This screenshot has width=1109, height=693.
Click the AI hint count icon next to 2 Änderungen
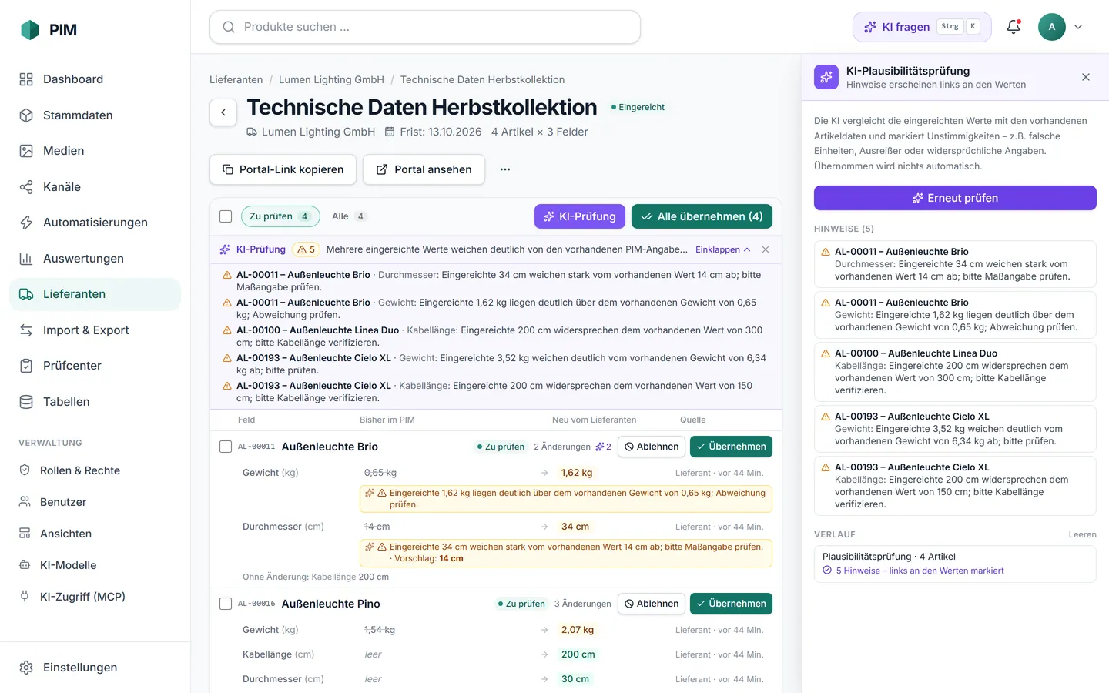pyautogui.click(x=603, y=447)
